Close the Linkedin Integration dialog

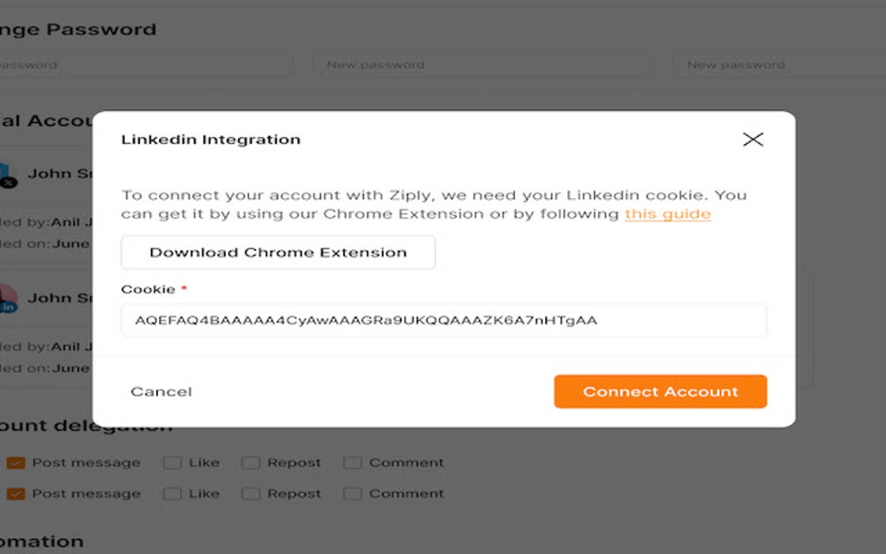click(x=752, y=139)
